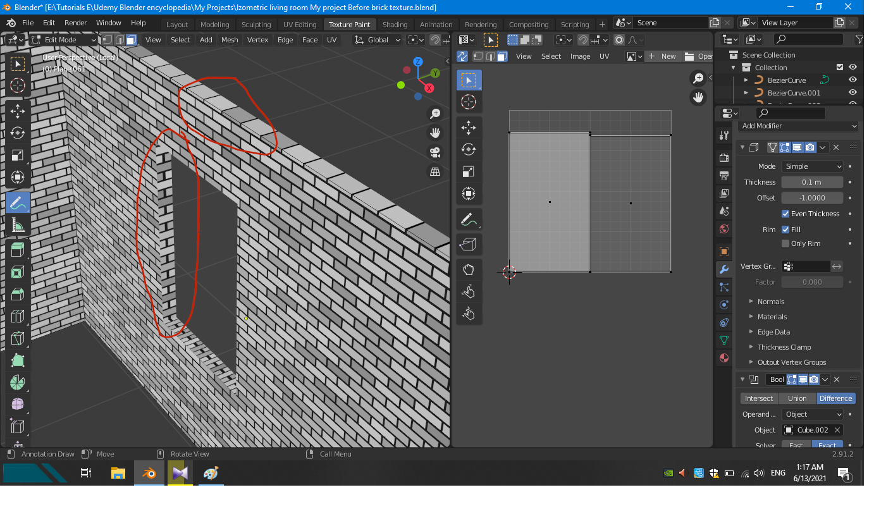Viewport: 874px width, 528px height.
Task: Toggle Solidify modifier show in viewport
Action: click(x=797, y=147)
